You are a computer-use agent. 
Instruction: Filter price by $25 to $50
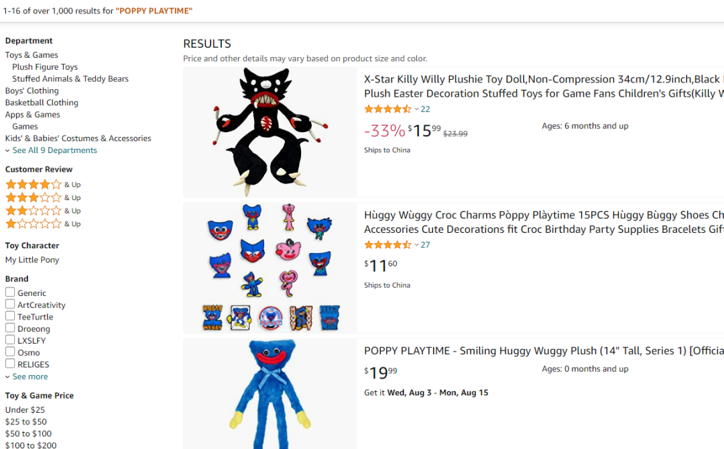tap(26, 421)
